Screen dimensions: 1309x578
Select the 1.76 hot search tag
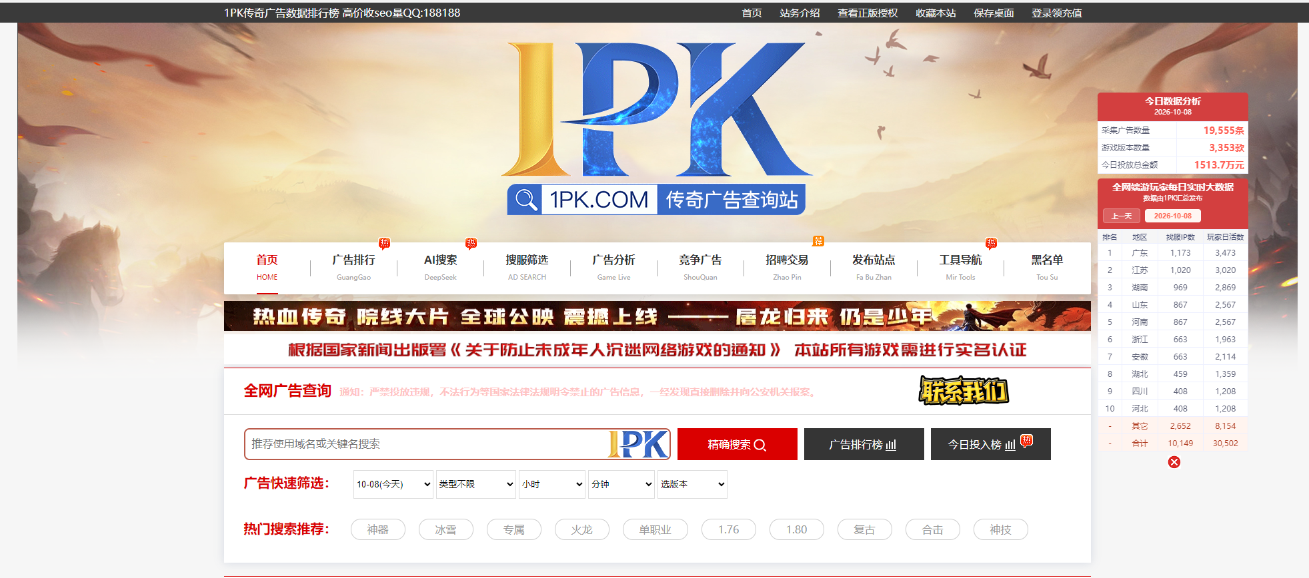click(728, 529)
